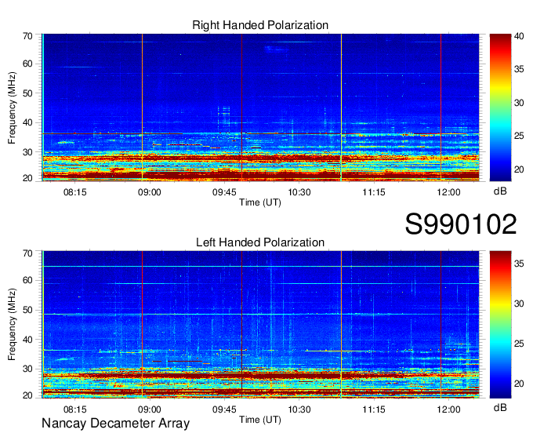Viewport: 533px width, 433px height.
Task: Click the 25 dB label on lower color bar
Action: click(519, 344)
